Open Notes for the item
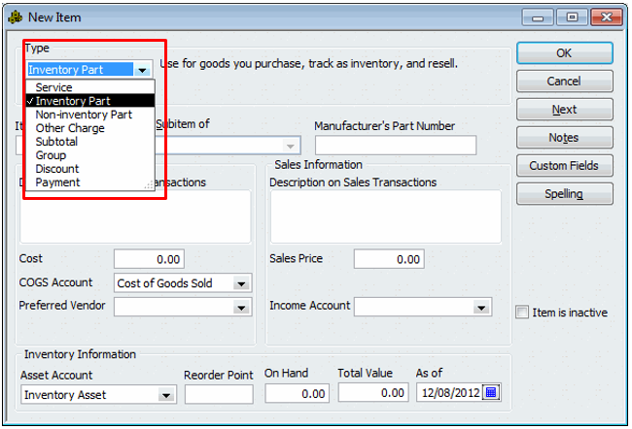The image size is (632, 429). click(x=564, y=138)
